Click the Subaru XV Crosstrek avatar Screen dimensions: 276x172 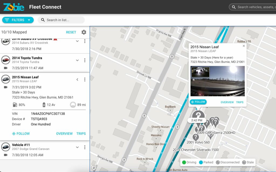point(6,41)
